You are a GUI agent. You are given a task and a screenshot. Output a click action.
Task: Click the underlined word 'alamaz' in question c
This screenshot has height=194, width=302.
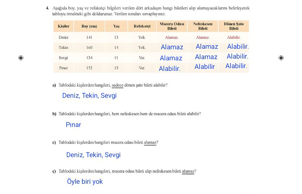(x=150, y=142)
